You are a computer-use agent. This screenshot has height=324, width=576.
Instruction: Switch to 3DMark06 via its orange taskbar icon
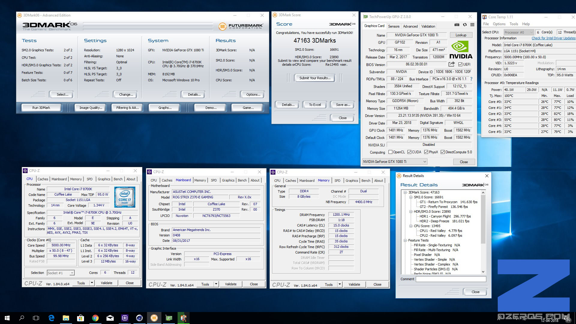pyautogui.click(x=154, y=318)
